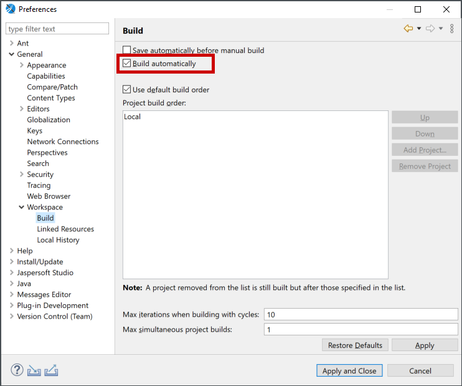Expand the Editors node
462x386 pixels.
pyautogui.click(x=22, y=109)
